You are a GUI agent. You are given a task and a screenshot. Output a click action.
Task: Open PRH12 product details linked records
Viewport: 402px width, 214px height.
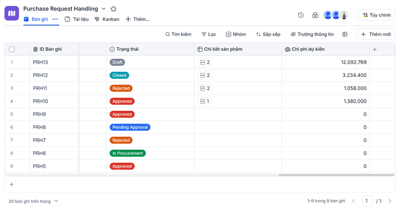coord(204,75)
